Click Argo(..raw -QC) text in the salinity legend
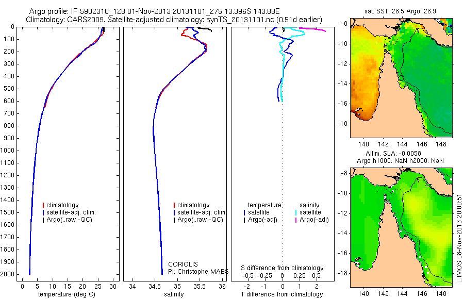 pos(200,220)
